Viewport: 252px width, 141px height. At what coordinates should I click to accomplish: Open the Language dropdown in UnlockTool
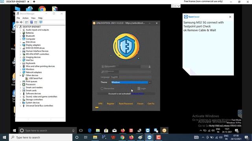click(131, 77)
